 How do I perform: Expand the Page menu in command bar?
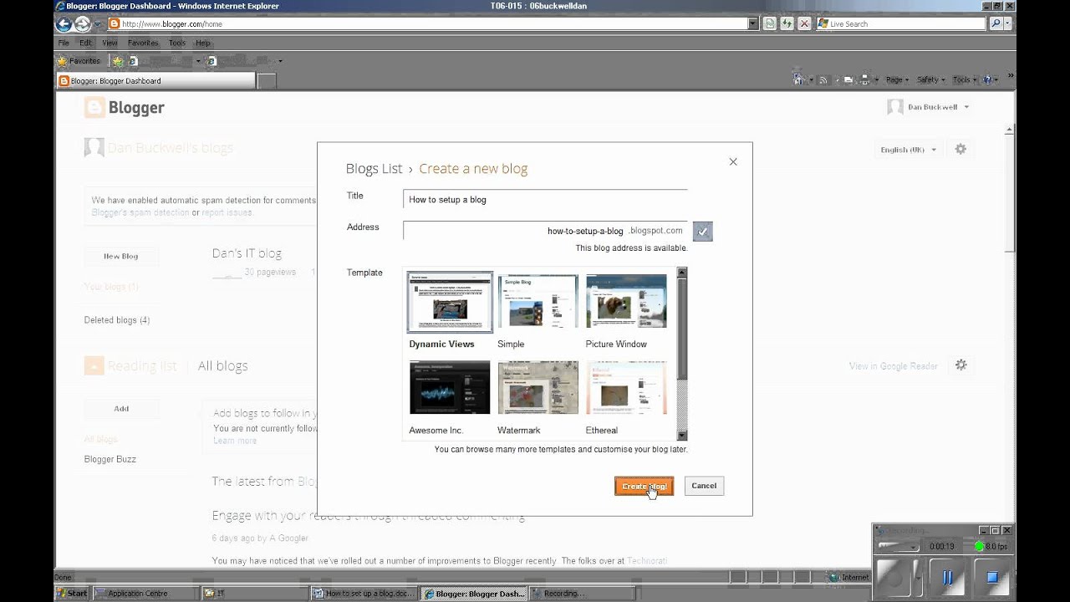click(x=898, y=80)
